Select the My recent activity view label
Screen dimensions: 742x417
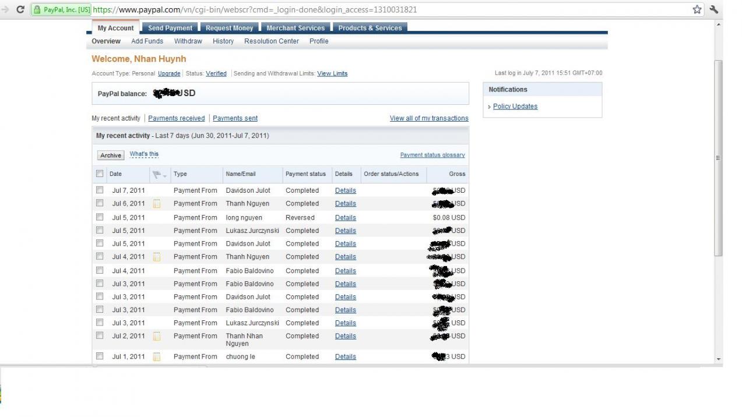[116, 118]
